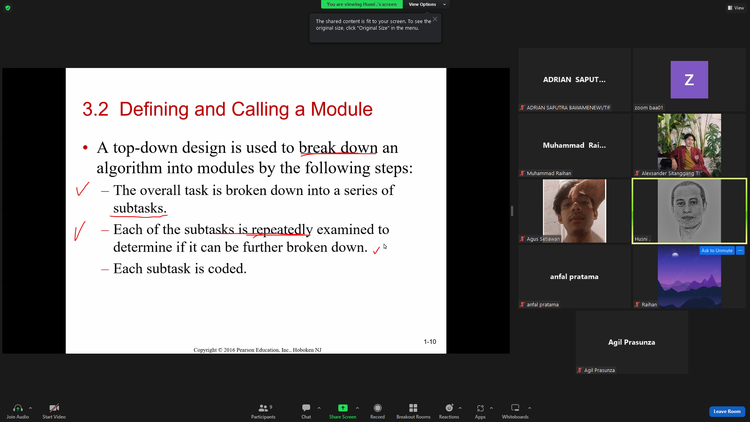Image resolution: width=750 pixels, height=422 pixels.
Task: Open the View layout menu
Action: coord(736,8)
